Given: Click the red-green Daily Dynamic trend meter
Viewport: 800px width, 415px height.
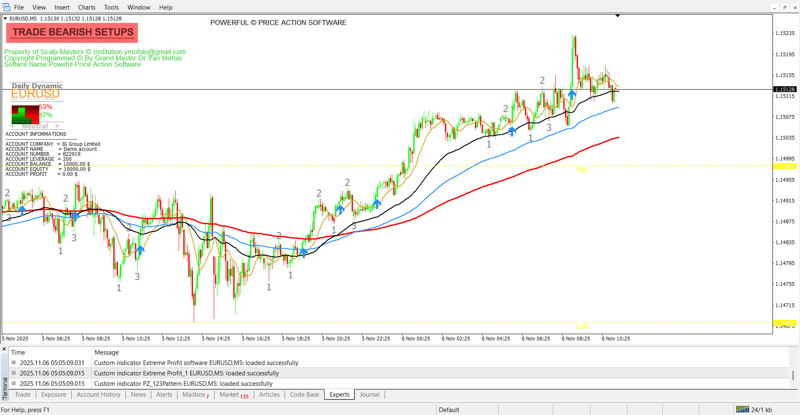Looking at the screenshot, I should pos(25,114).
